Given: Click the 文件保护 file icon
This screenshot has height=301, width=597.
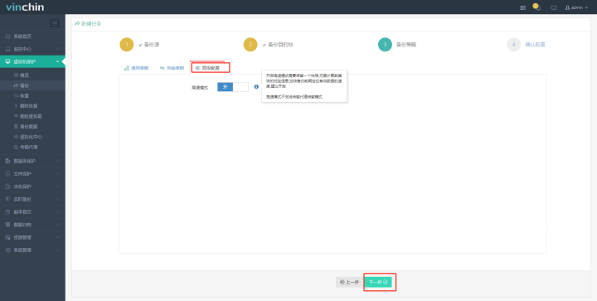Looking at the screenshot, I should tap(8, 174).
